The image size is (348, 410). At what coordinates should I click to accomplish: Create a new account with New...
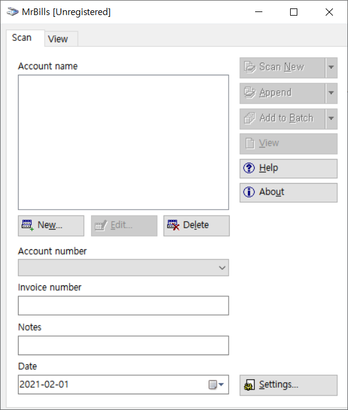(x=51, y=226)
